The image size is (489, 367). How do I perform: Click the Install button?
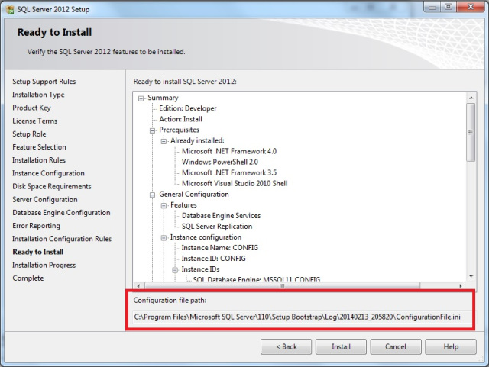coord(341,346)
